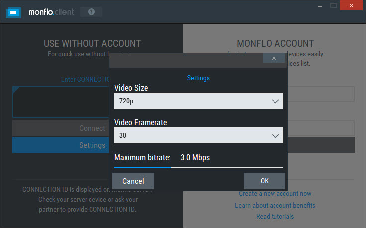Open the Video Framerate dropdown showing 30
366x228 pixels.
click(198, 135)
